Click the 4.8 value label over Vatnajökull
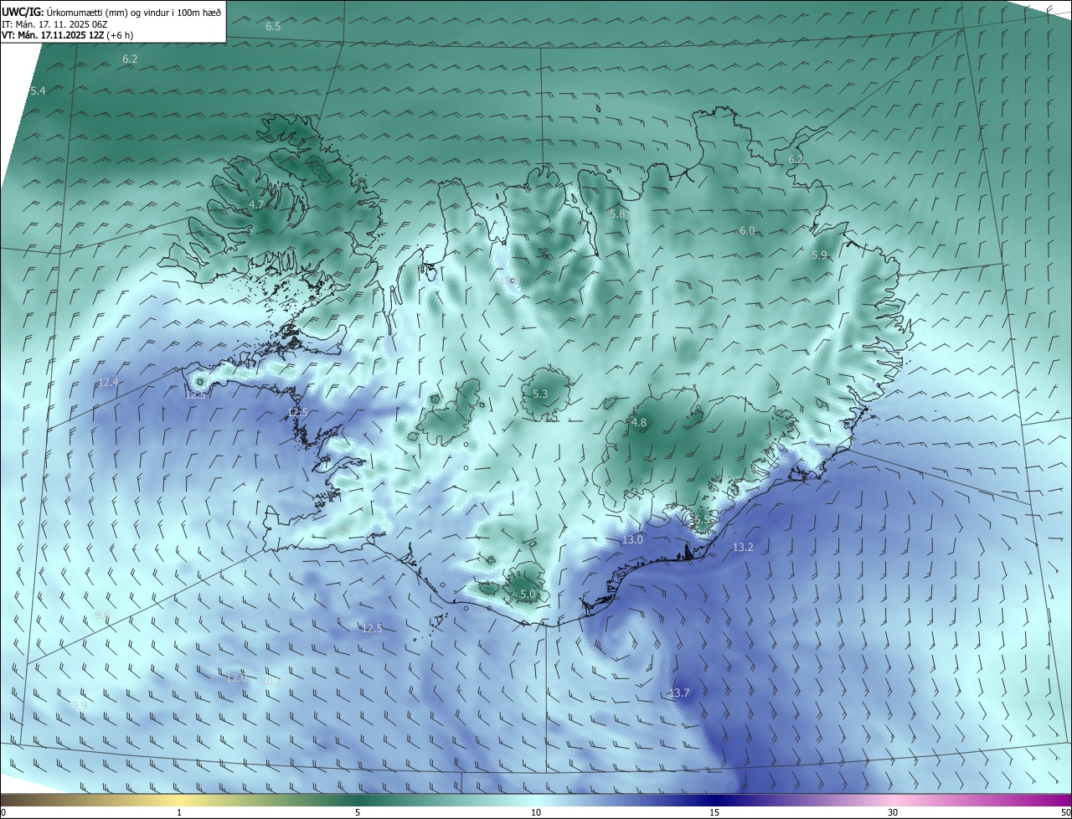The width and height of the screenshot is (1072, 819). point(639,423)
